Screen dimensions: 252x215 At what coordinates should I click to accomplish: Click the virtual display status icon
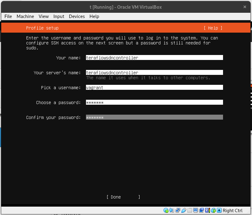[195, 210]
